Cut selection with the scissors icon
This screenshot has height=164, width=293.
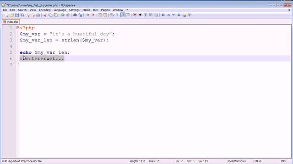(45, 15)
